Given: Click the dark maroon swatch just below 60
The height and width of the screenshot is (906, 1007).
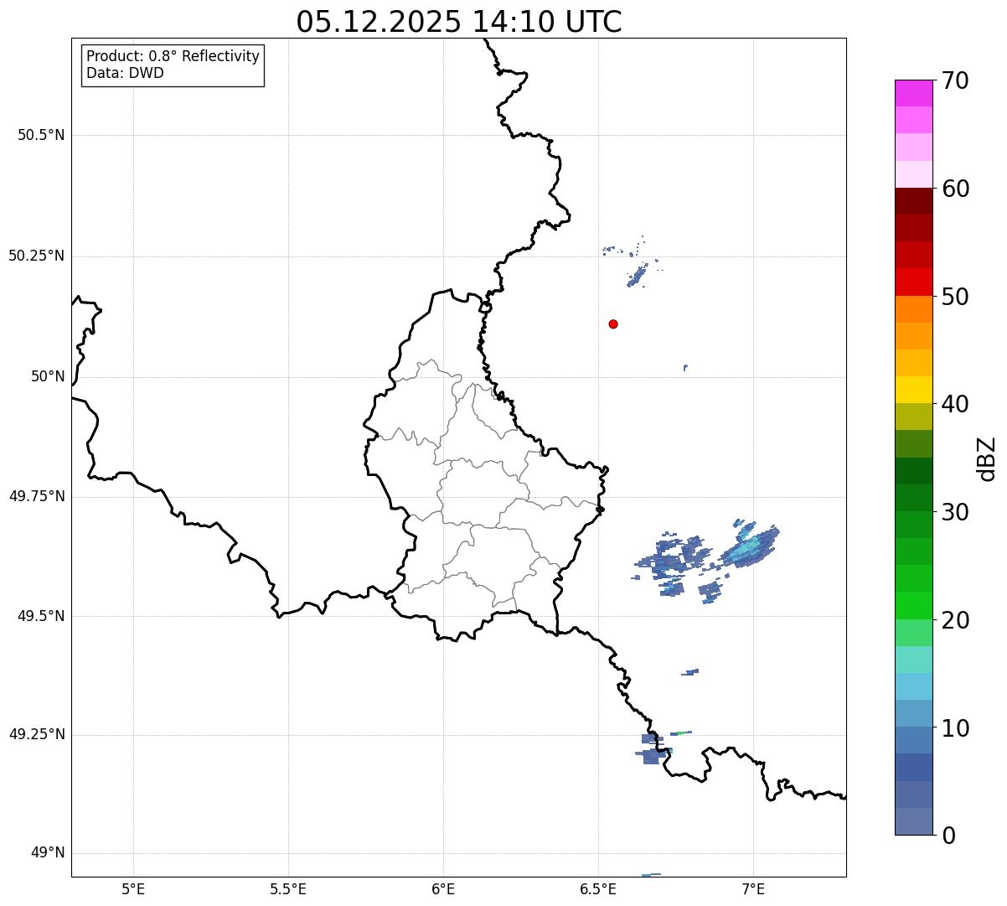Looking at the screenshot, I should click(914, 201).
